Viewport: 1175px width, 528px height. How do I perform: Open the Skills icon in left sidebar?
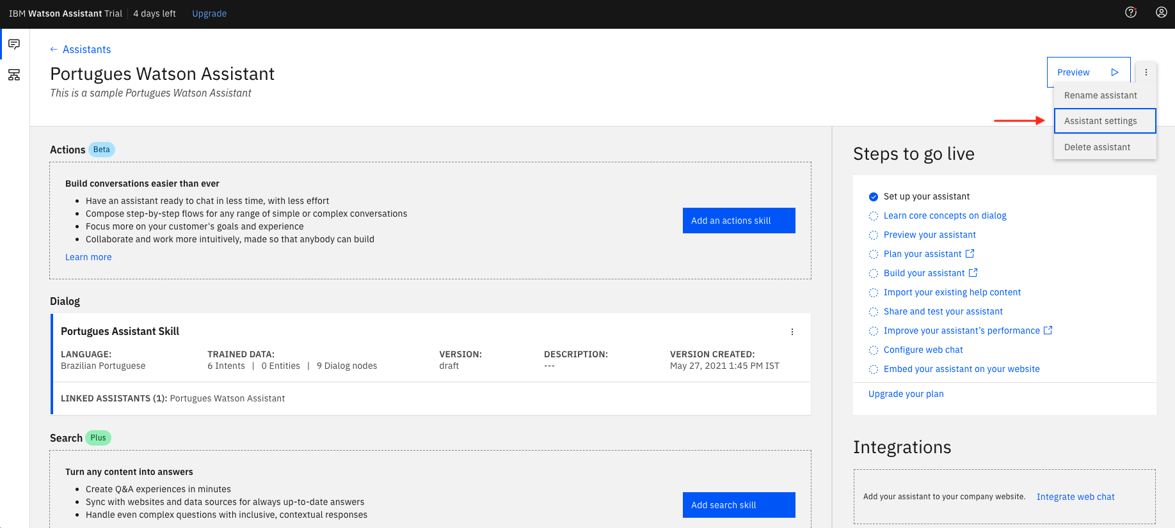14,75
